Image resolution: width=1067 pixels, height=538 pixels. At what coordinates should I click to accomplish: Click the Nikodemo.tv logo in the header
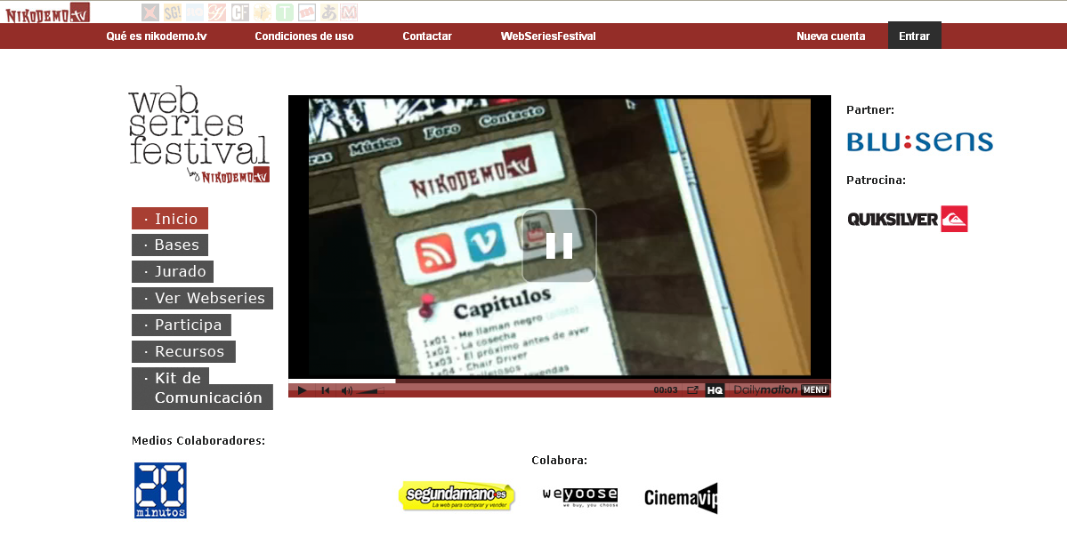tap(48, 13)
